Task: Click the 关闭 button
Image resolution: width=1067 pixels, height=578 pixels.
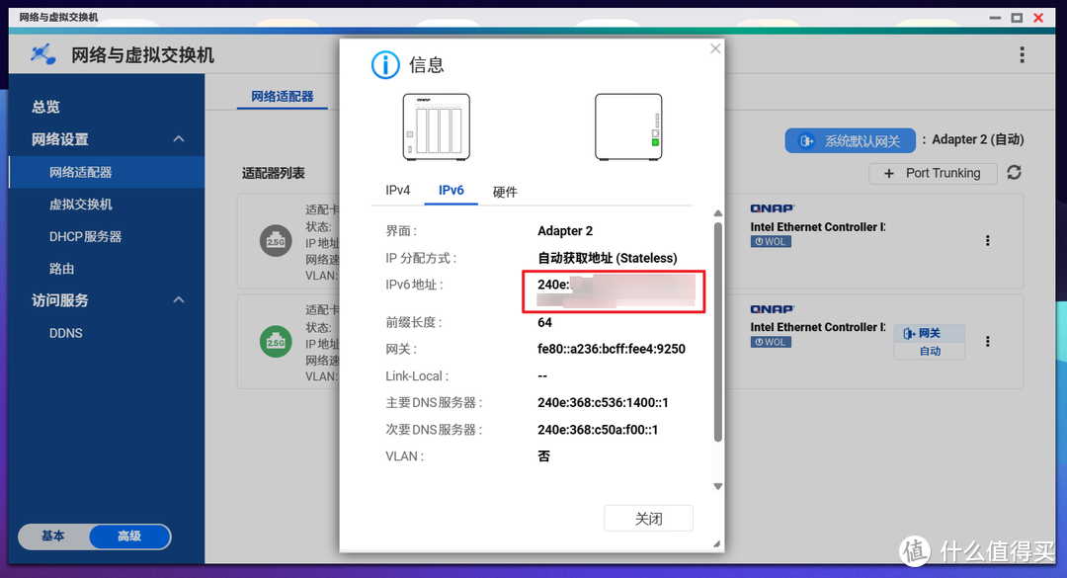Action: click(x=648, y=519)
